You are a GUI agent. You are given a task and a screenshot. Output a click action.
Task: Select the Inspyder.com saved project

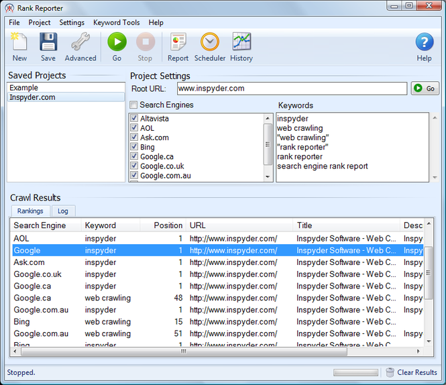[66, 97]
